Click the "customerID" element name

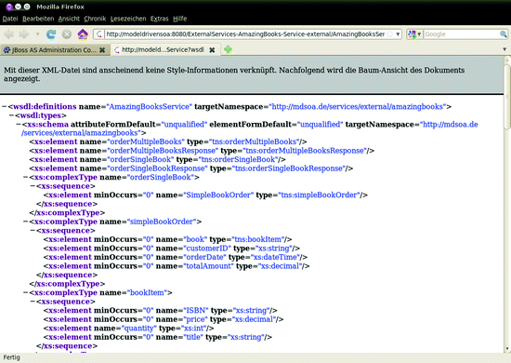pos(207,249)
